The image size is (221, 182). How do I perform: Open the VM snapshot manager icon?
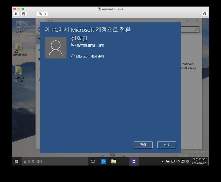[x=24, y=14]
